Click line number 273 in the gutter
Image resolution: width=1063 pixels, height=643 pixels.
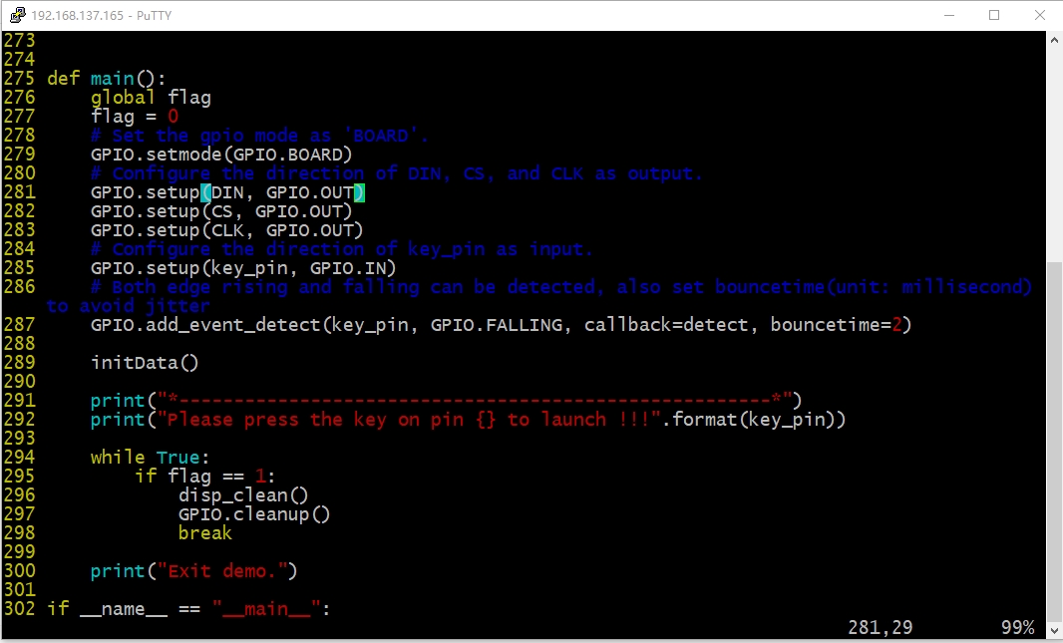pyautogui.click(x=19, y=41)
